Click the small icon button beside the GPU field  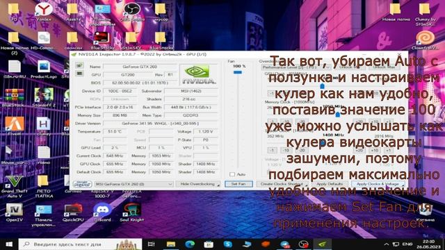click(79, 74)
